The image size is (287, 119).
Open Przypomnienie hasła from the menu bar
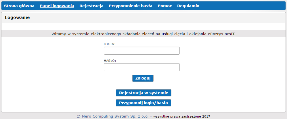point(130,6)
